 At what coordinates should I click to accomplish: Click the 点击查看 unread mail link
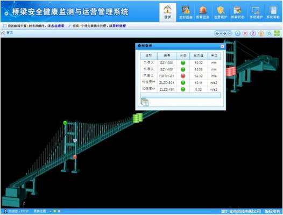(58, 26)
